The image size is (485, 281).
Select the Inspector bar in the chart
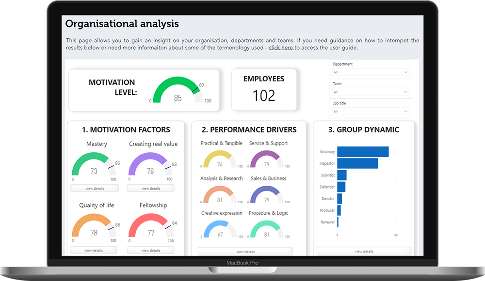(356, 163)
